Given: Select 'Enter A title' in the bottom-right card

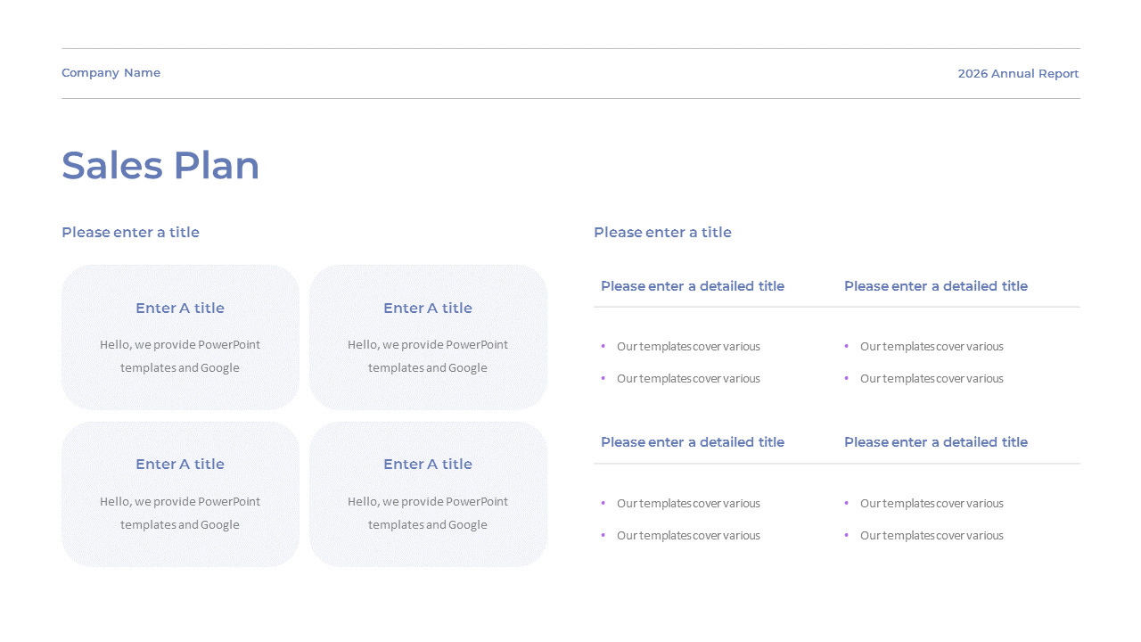Looking at the screenshot, I should pyautogui.click(x=428, y=465).
